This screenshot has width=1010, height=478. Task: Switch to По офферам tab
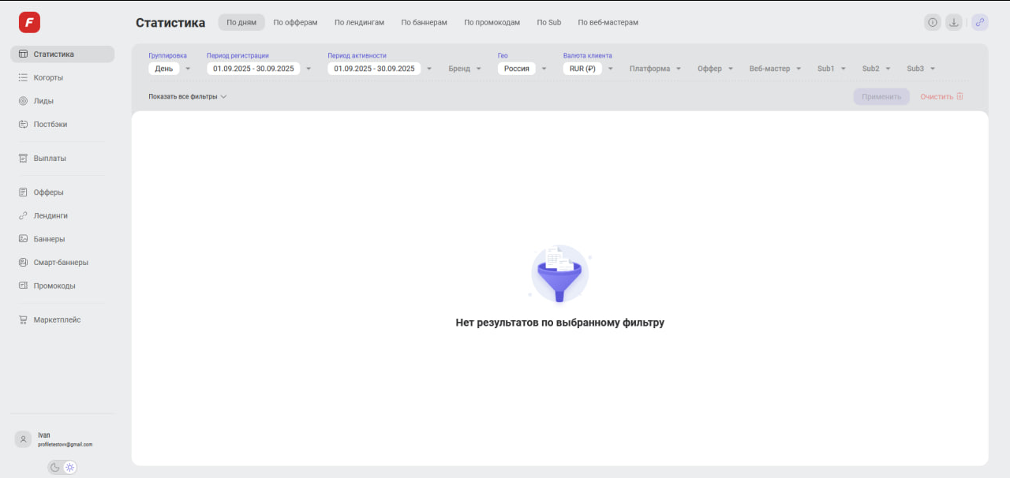pos(295,22)
